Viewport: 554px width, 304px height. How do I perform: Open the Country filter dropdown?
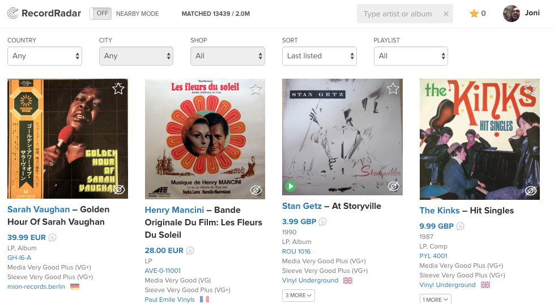click(x=45, y=56)
